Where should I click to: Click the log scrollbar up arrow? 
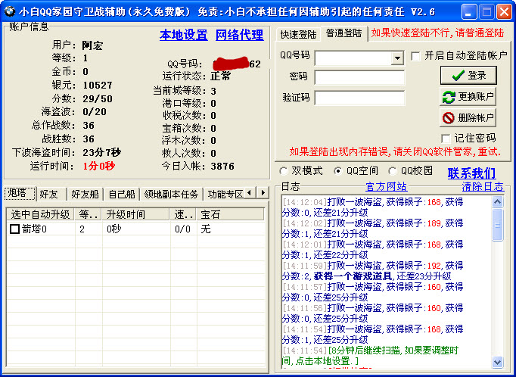497,201
